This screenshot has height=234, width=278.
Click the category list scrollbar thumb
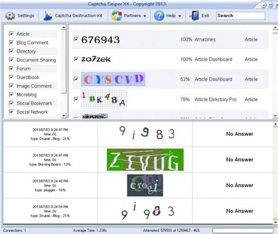(63, 62)
